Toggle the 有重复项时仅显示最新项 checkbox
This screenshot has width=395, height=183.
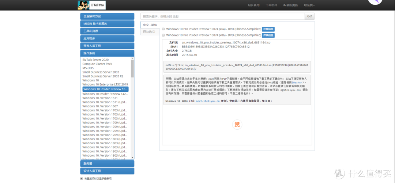point(81,179)
